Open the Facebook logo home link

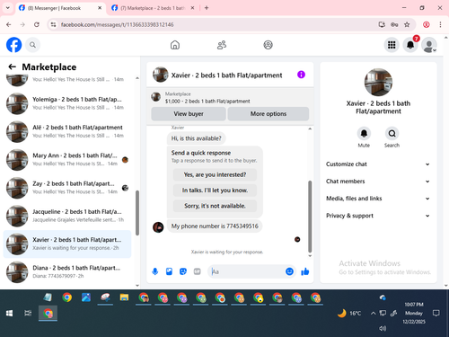14,45
